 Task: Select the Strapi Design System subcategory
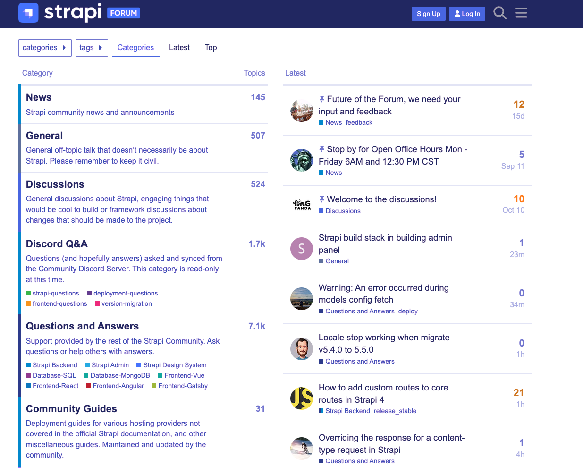click(x=171, y=365)
